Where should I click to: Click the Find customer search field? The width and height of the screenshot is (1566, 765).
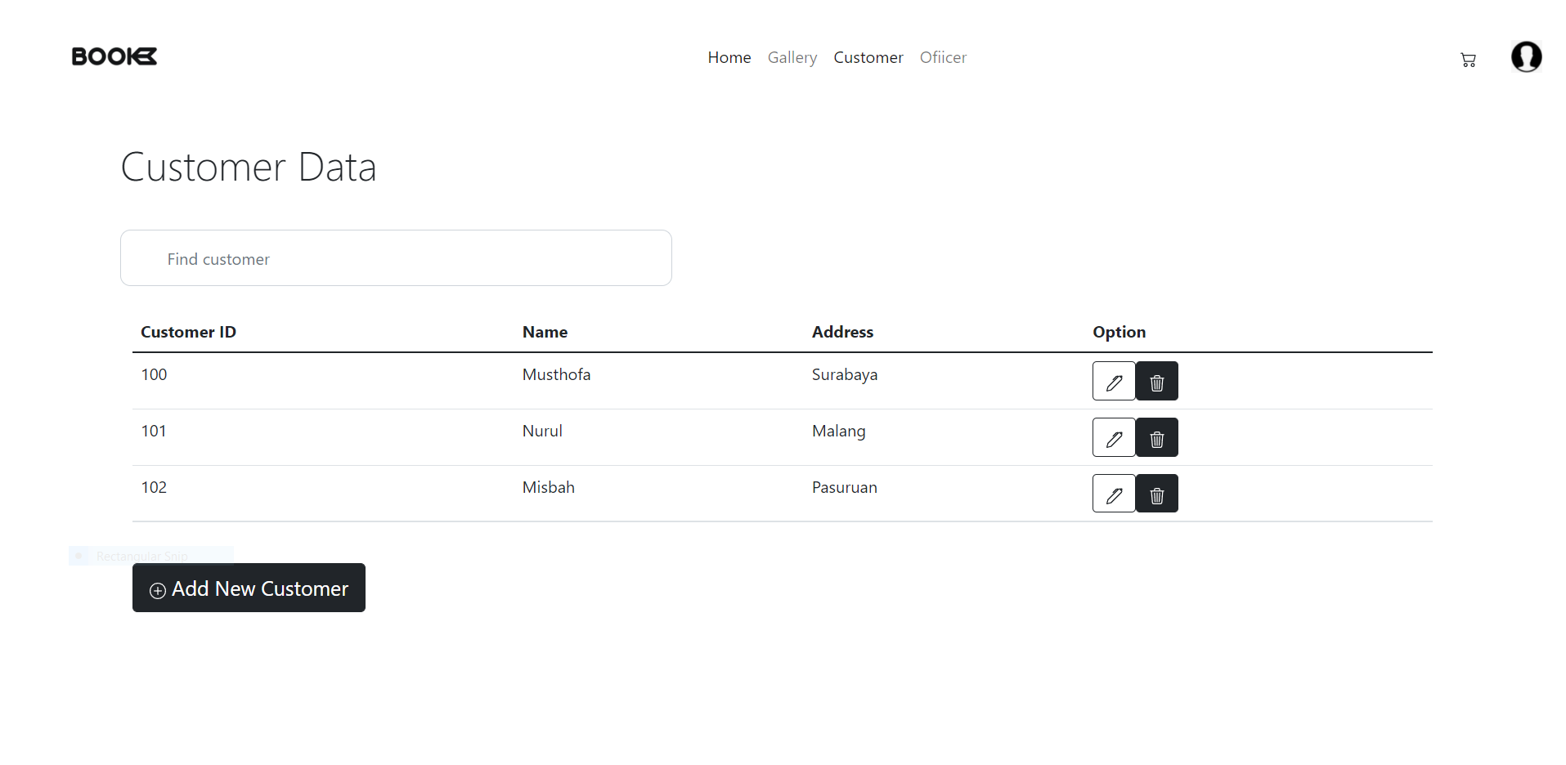[x=396, y=257]
